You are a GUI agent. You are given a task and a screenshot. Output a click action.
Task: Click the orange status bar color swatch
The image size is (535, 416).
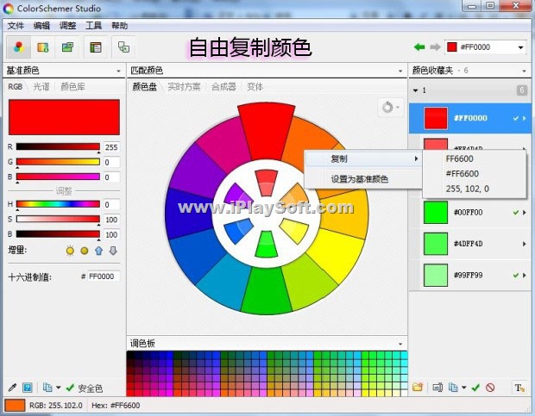[15, 405]
